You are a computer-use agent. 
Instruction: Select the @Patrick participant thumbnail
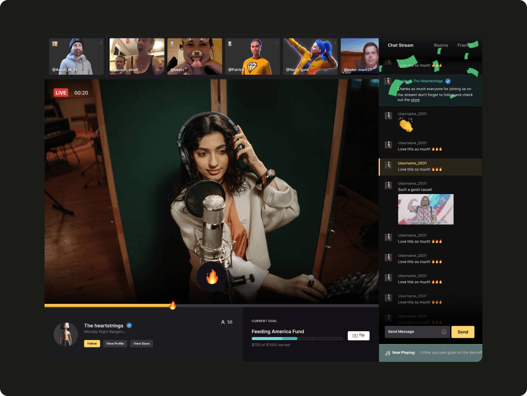click(253, 56)
